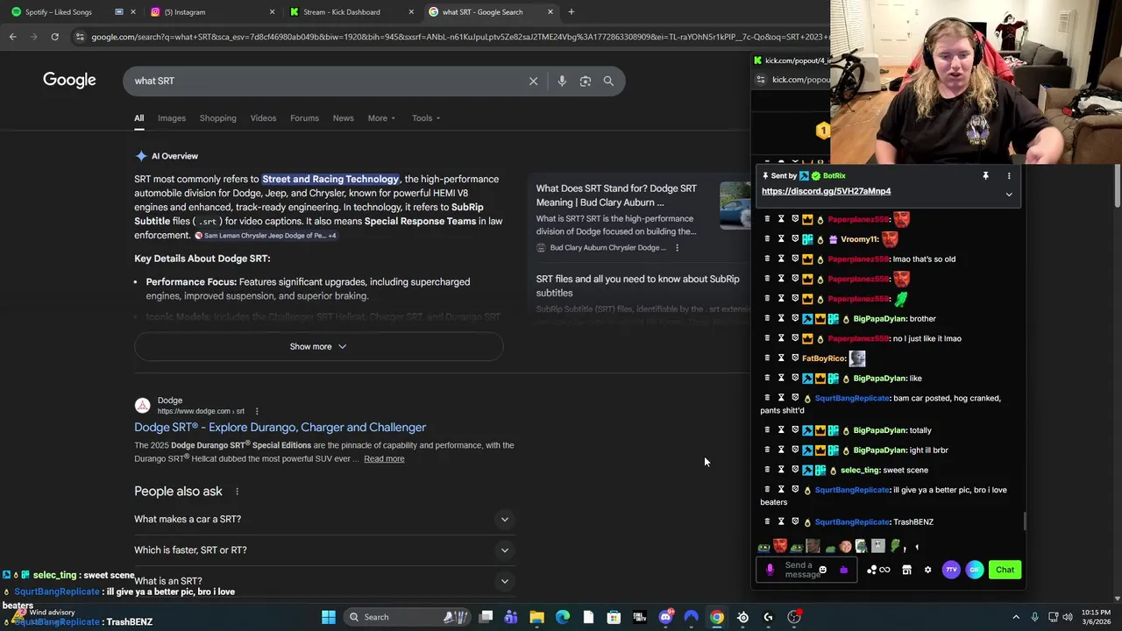Image resolution: width=1122 pixels, height=631 pixels.
Task: Open the 7TV emote menu
Action: [951, 570]
